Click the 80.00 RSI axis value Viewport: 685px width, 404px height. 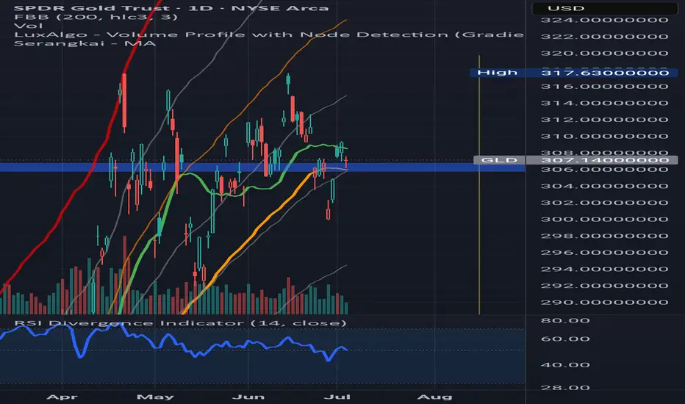565,320
